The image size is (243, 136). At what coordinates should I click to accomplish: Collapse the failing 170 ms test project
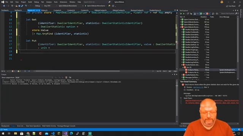tap(180, 27)
